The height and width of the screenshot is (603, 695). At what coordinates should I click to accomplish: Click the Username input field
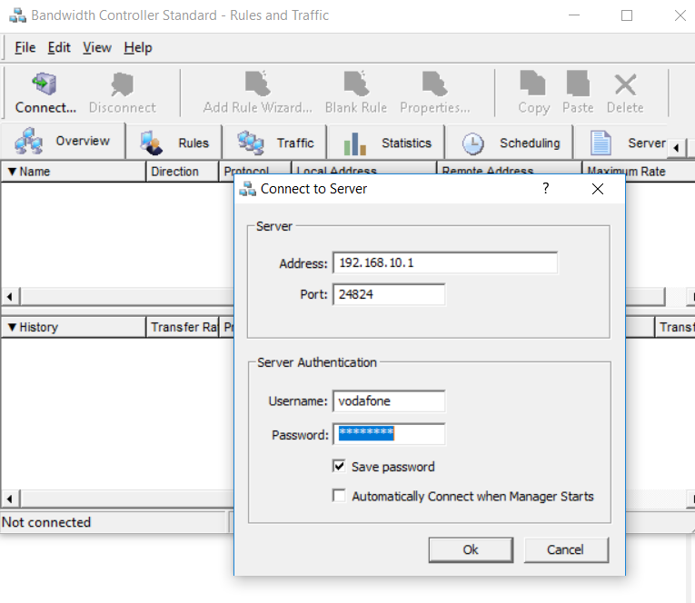(389, 401)
